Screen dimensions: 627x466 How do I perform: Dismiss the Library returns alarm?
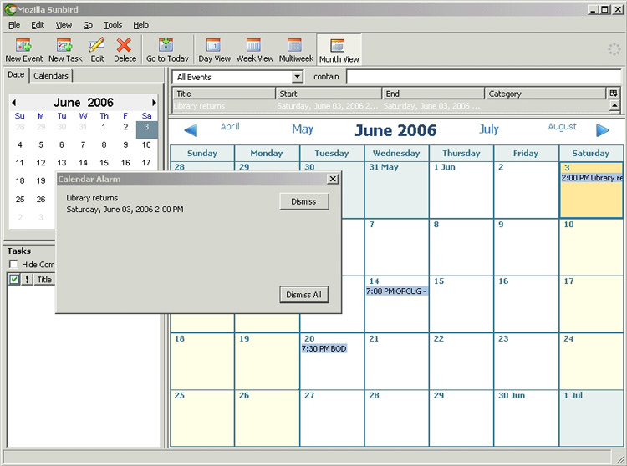point(303,201)
